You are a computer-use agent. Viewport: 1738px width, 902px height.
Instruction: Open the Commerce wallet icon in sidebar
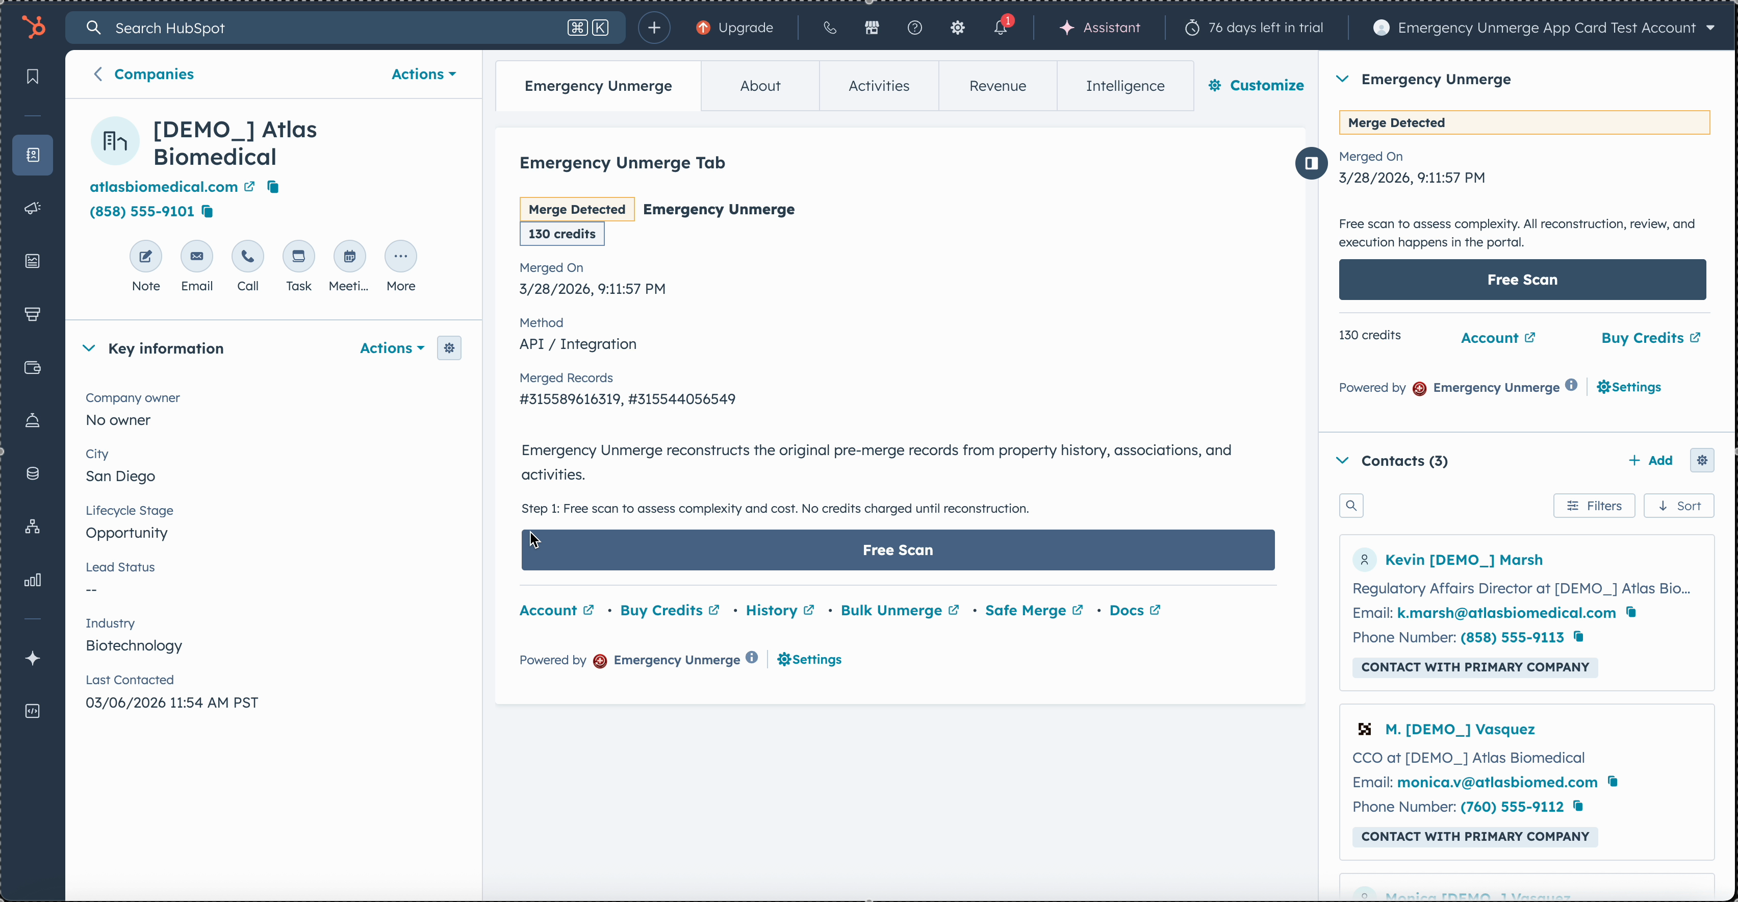(33, 367)
